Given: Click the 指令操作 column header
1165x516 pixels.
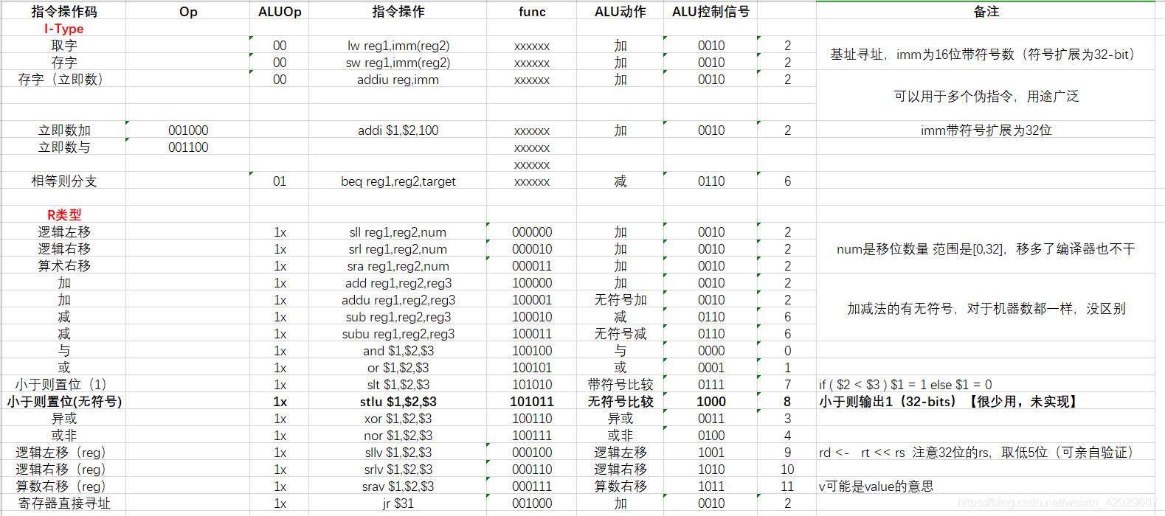Looking at the screenshot, I should [398, 12].
